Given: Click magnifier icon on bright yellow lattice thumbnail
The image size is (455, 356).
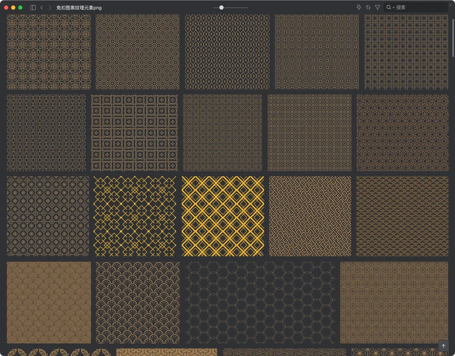Looking at the screenshot, I should point(261,253).
